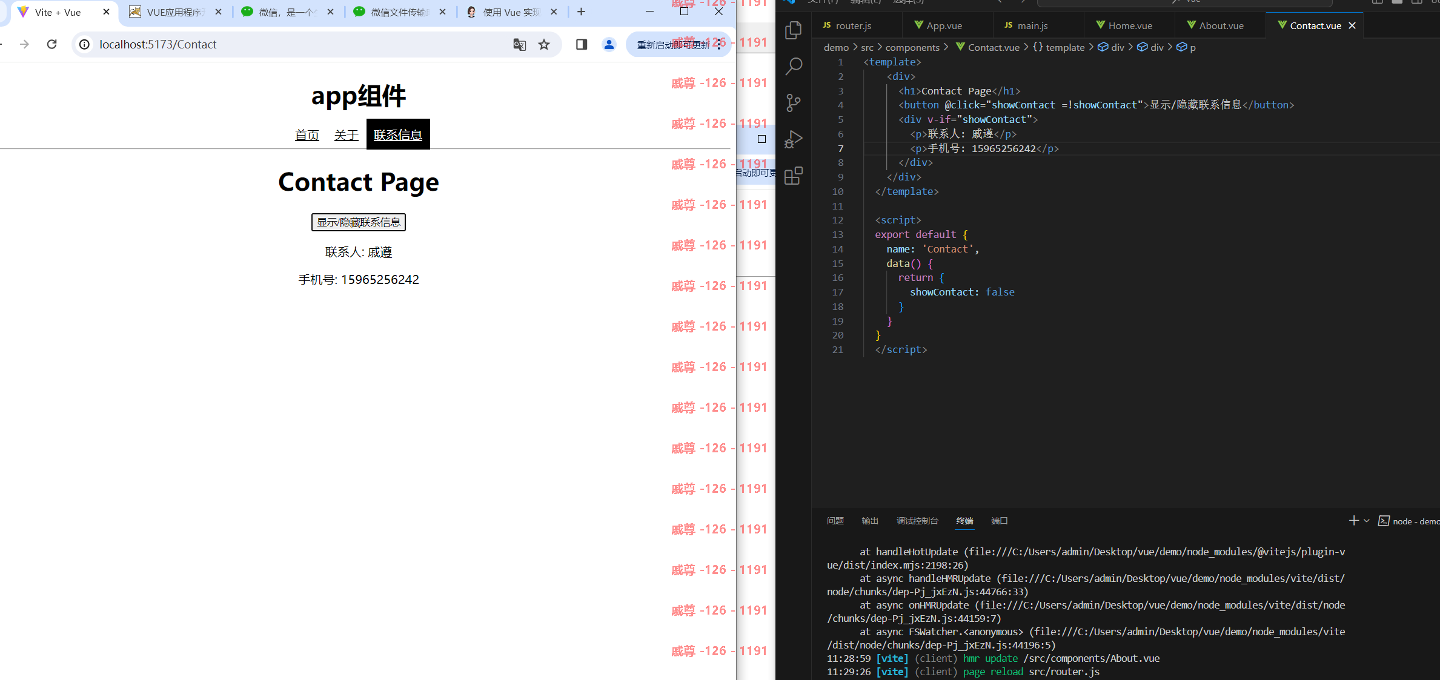The height and width of the screenshot is (680, 1440).
Task: Click Chrome address bar URL
Action: [158, 44]
